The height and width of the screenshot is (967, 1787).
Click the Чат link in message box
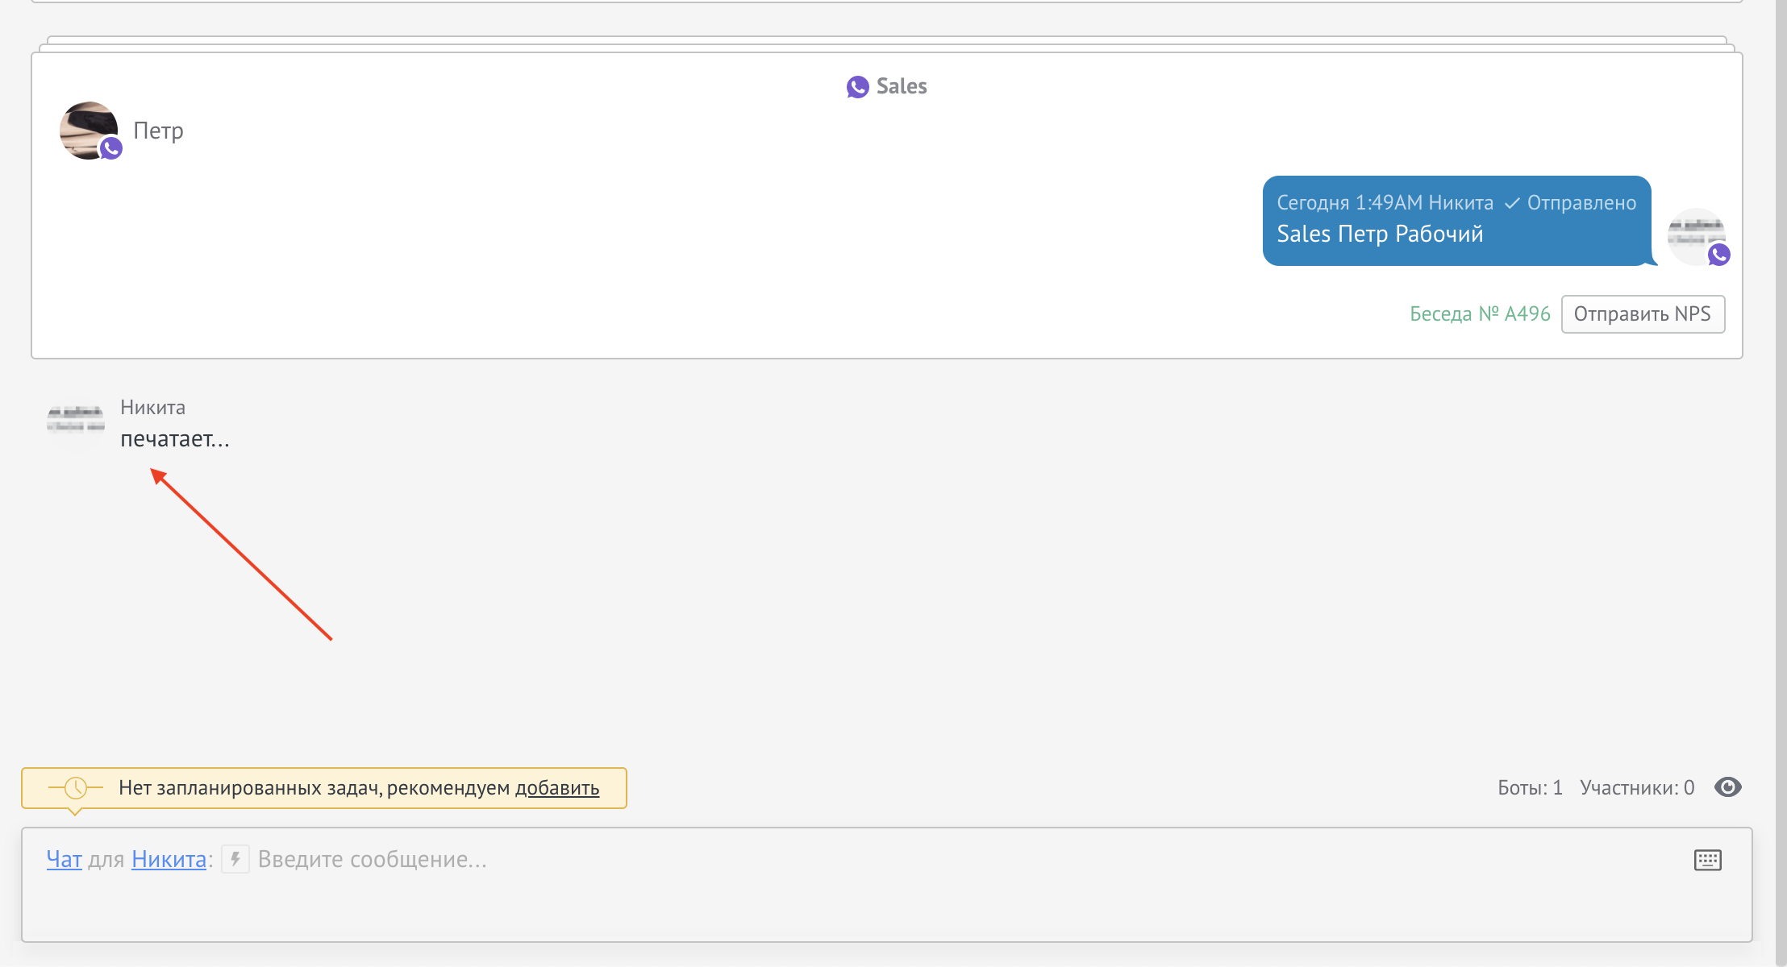coord(65,860)
